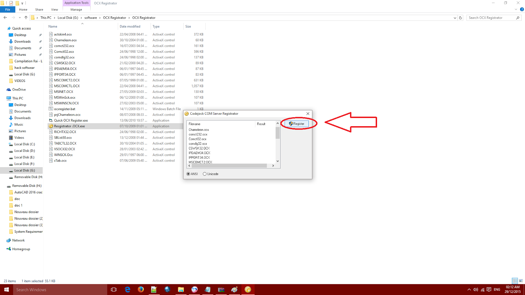Select the ANSI radio option
Viewport: 525px width, 295px height.
[x=192, y=174]
